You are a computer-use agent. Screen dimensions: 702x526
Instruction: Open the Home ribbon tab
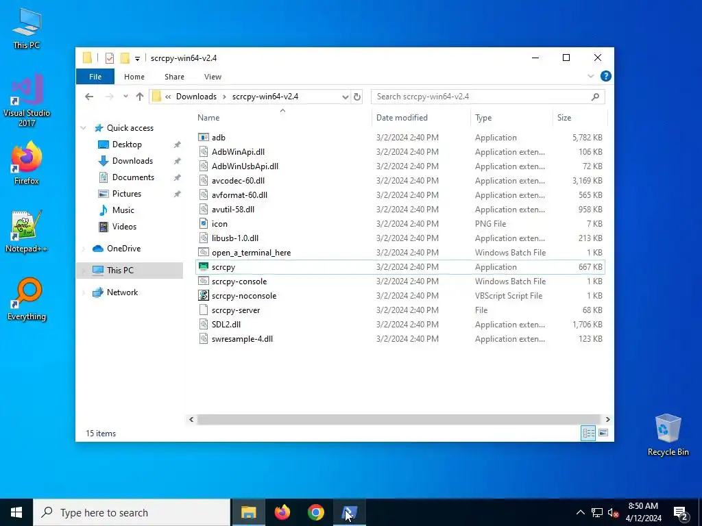(x=134, y=77)
